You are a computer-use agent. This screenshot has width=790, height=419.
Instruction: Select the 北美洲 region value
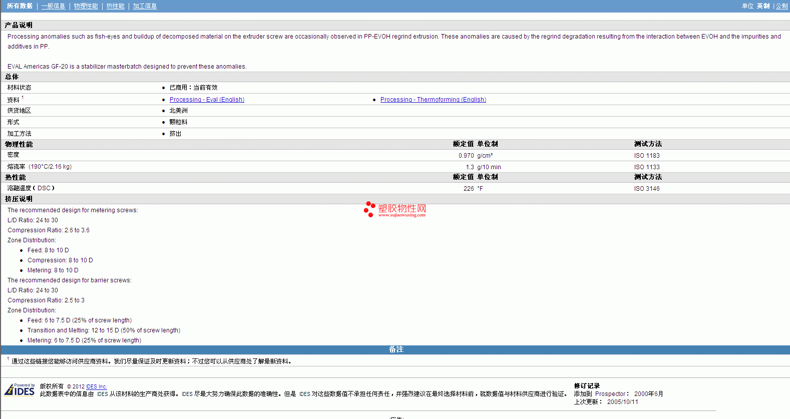(178, 111)
